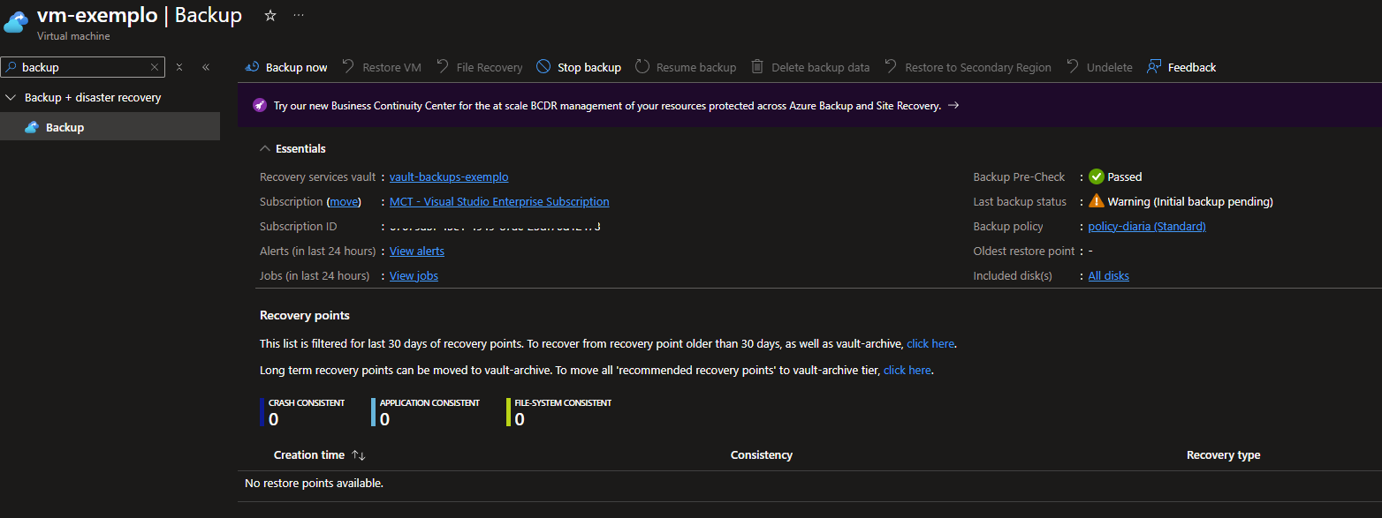Click the sidebar search field containing 'backup'

(83, 67)
